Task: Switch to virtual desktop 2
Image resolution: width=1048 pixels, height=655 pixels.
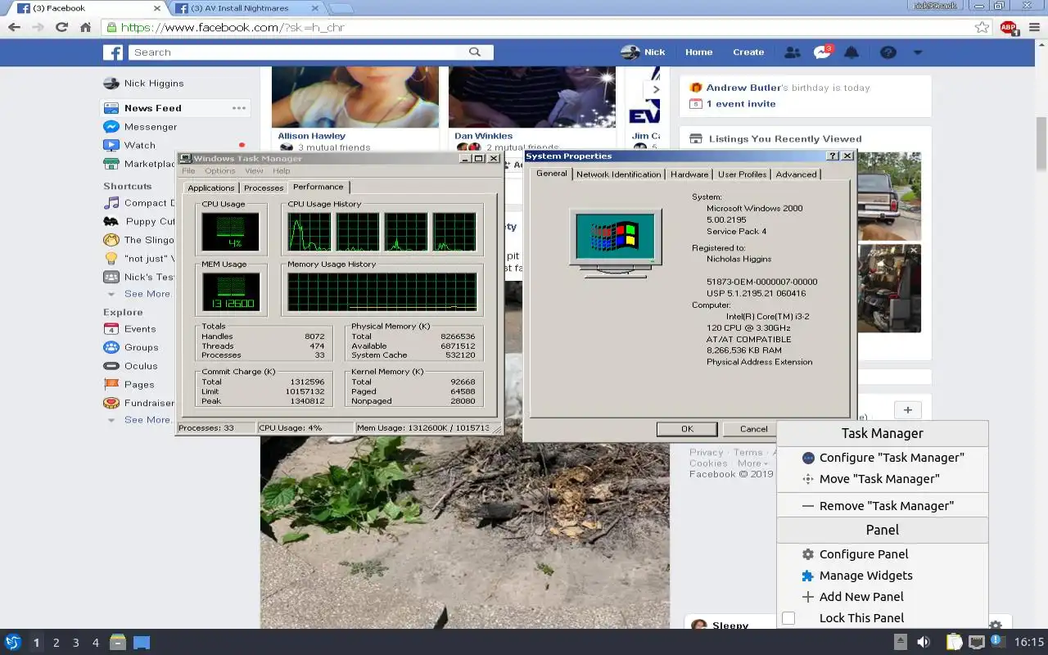Action: (x=56, y=643)
